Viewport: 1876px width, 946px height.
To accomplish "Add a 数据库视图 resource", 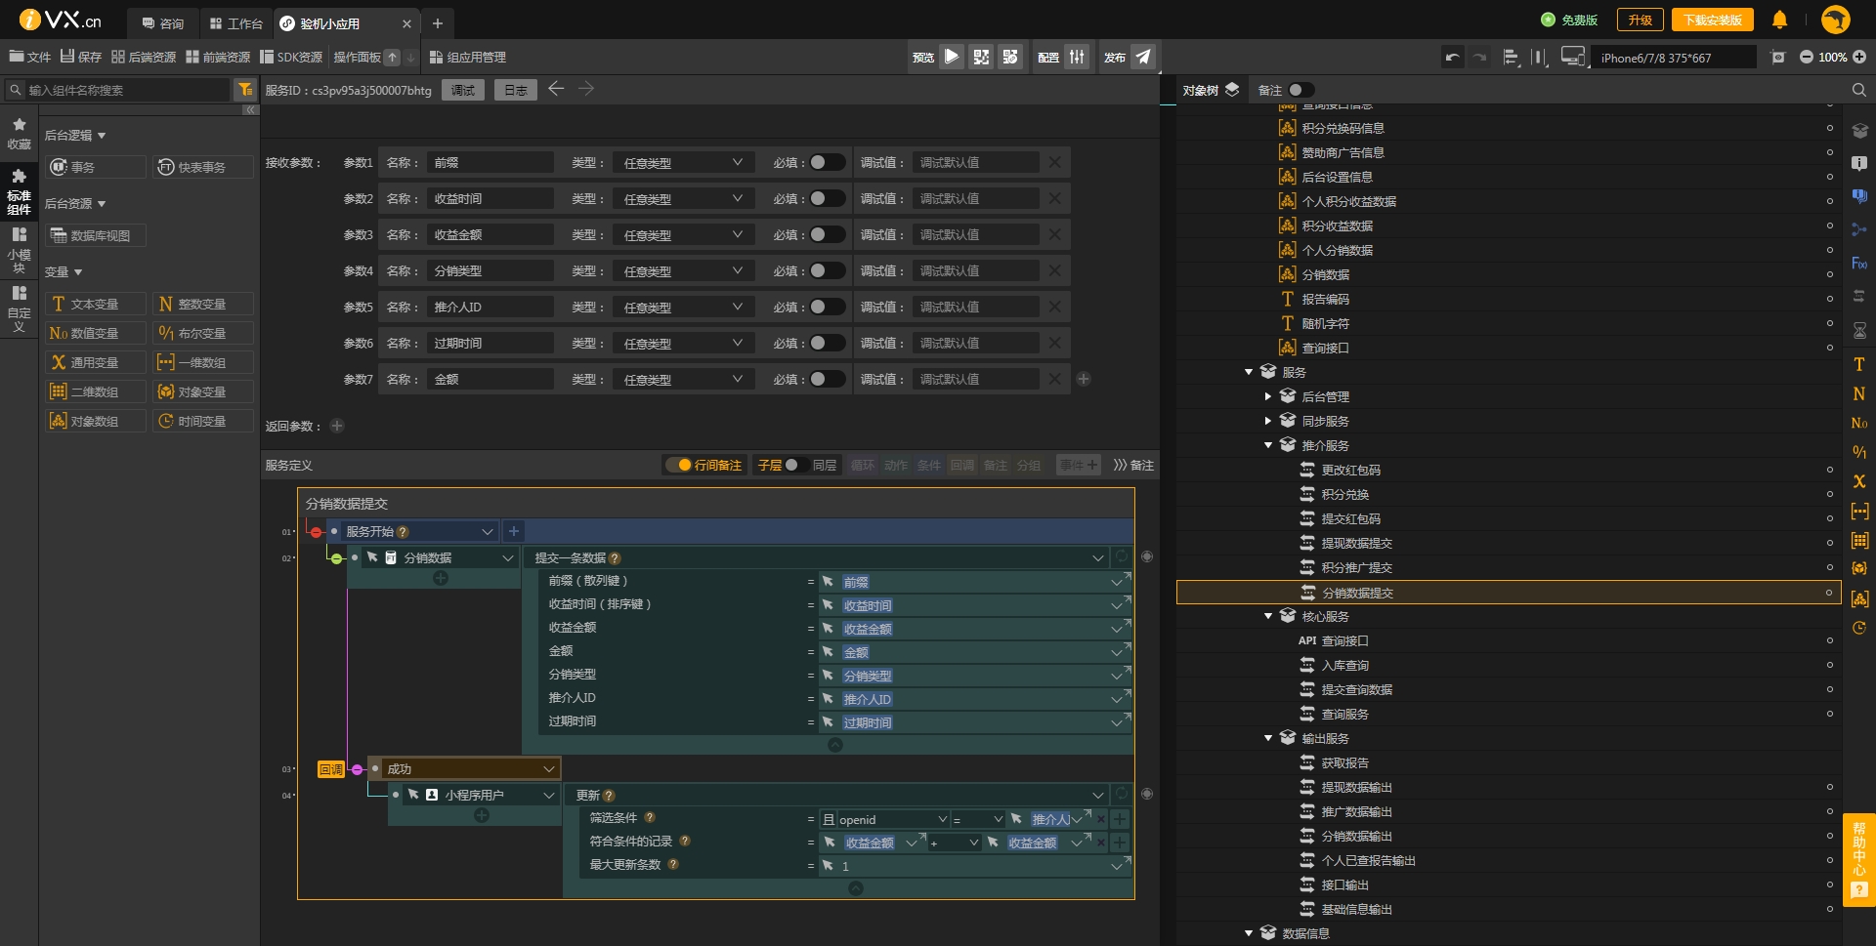I will tap(96, 235).
